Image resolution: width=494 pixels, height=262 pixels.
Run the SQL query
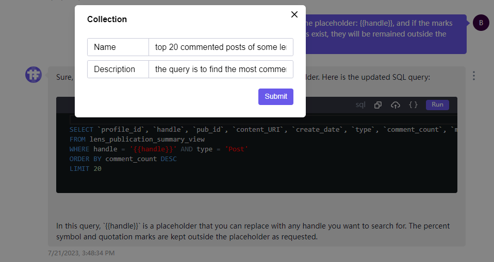[x=437, y=104]
